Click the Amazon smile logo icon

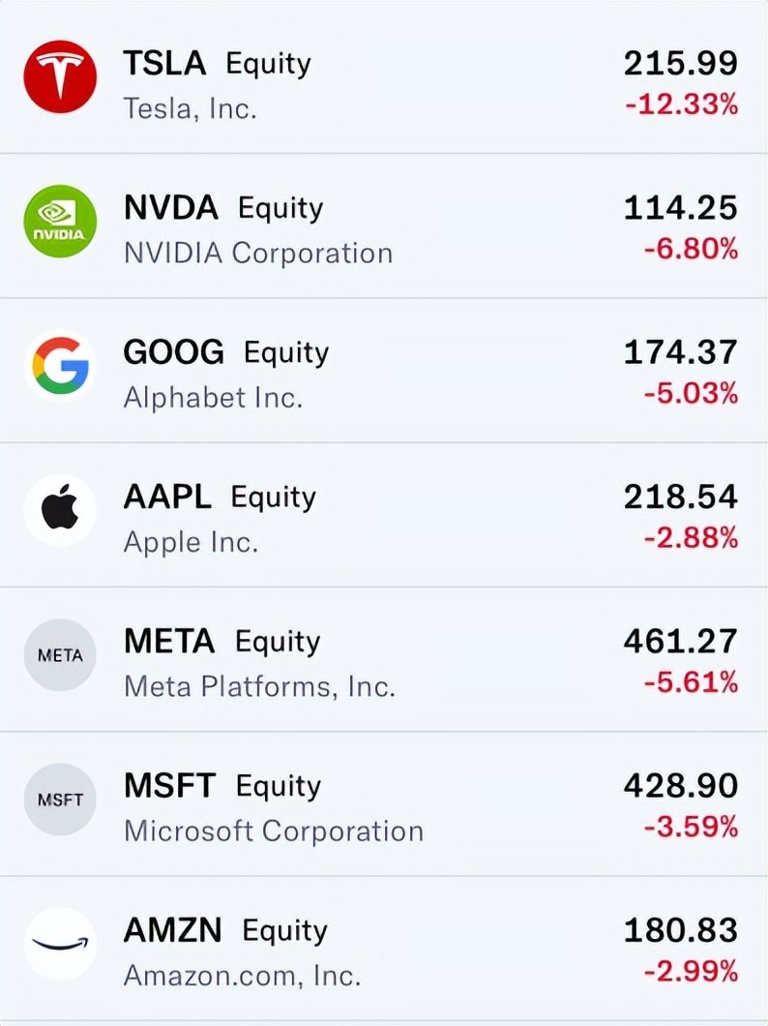(60, 944)
